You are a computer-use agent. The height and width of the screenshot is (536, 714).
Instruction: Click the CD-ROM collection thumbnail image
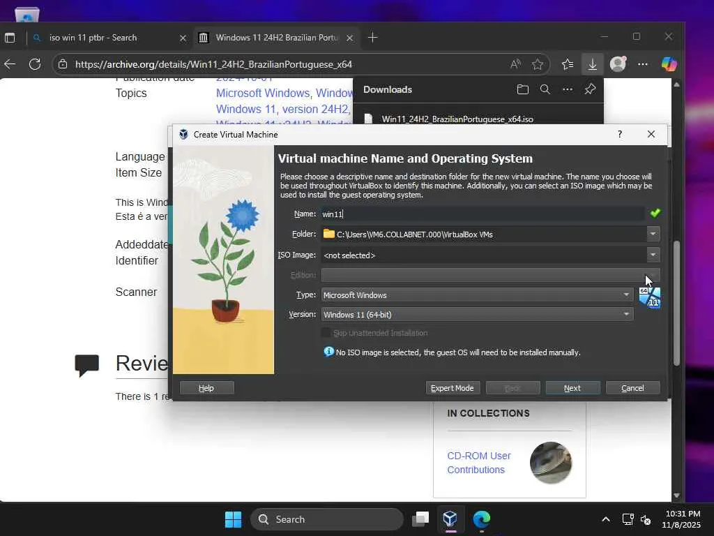[551, 463]
